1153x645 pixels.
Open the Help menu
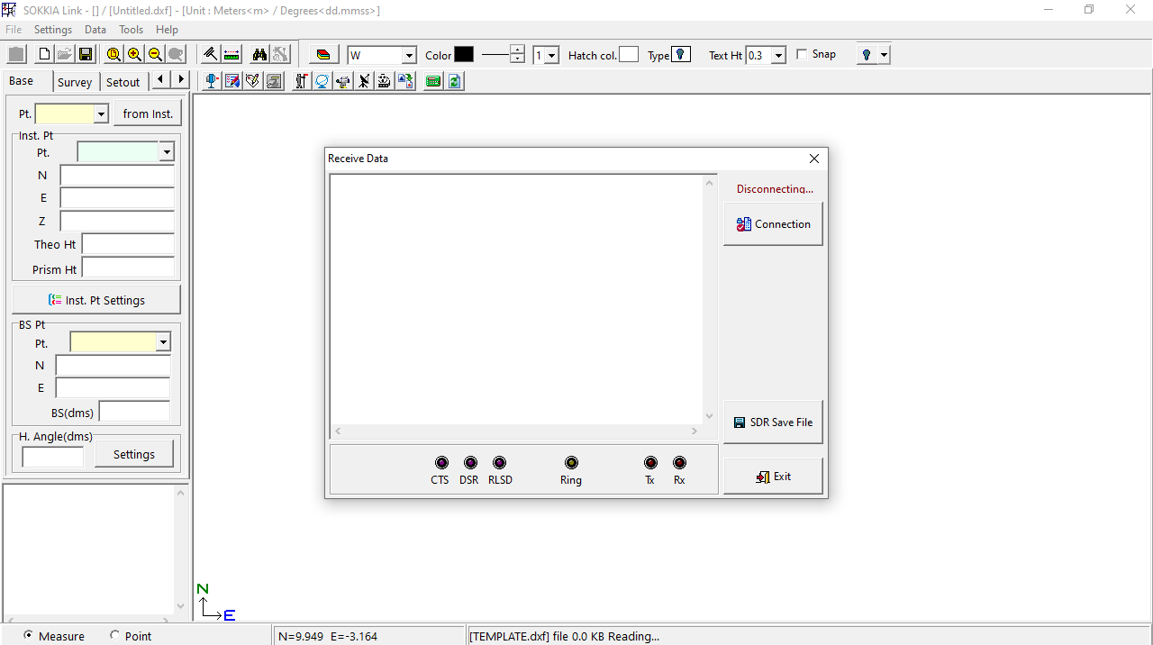pos(167,30)
